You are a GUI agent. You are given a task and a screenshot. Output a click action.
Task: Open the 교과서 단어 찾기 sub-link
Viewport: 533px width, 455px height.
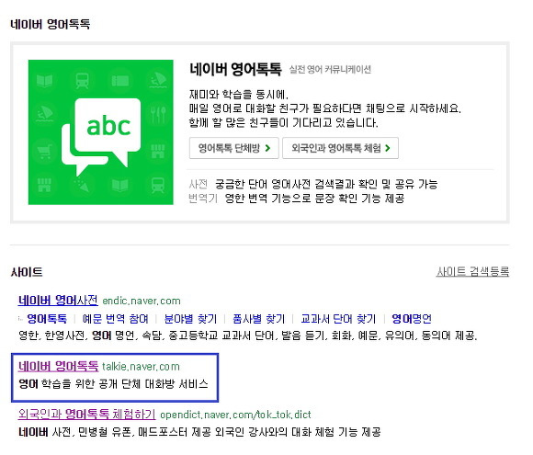click(x=338, y=319)
